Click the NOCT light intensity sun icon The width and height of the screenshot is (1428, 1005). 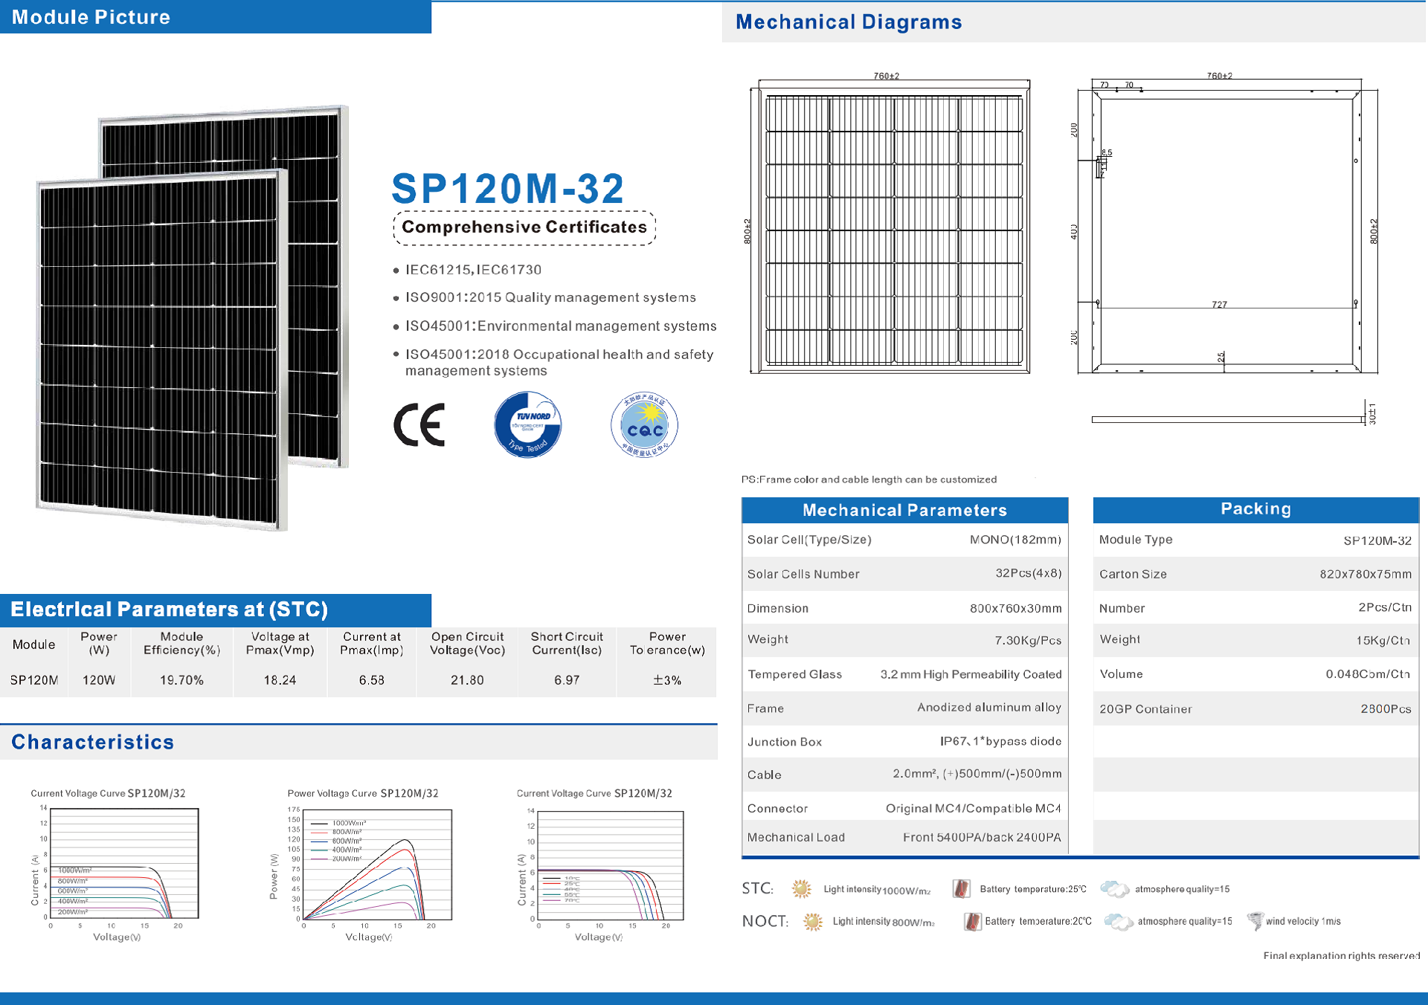tap(813, 922)
